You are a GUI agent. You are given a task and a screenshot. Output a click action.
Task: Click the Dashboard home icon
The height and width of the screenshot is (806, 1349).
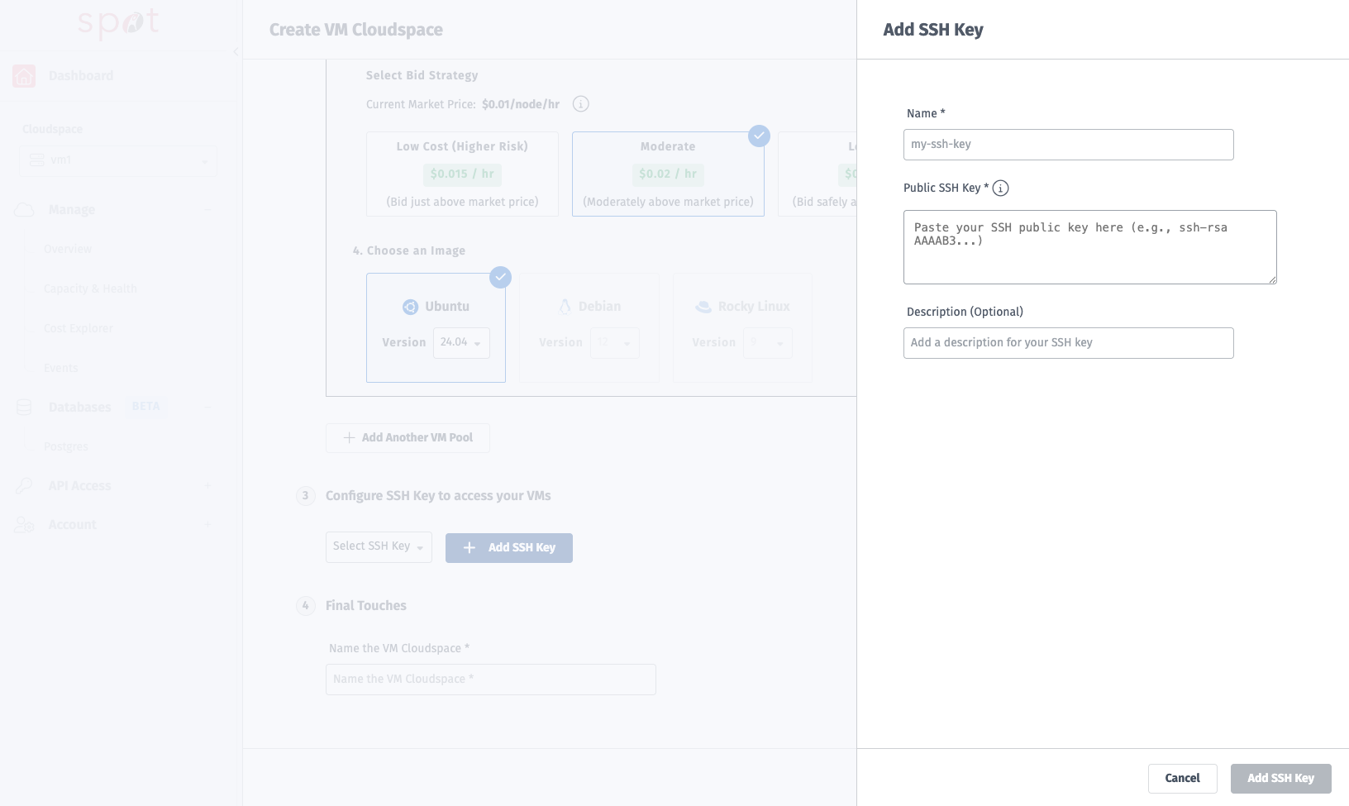(24, 76)
